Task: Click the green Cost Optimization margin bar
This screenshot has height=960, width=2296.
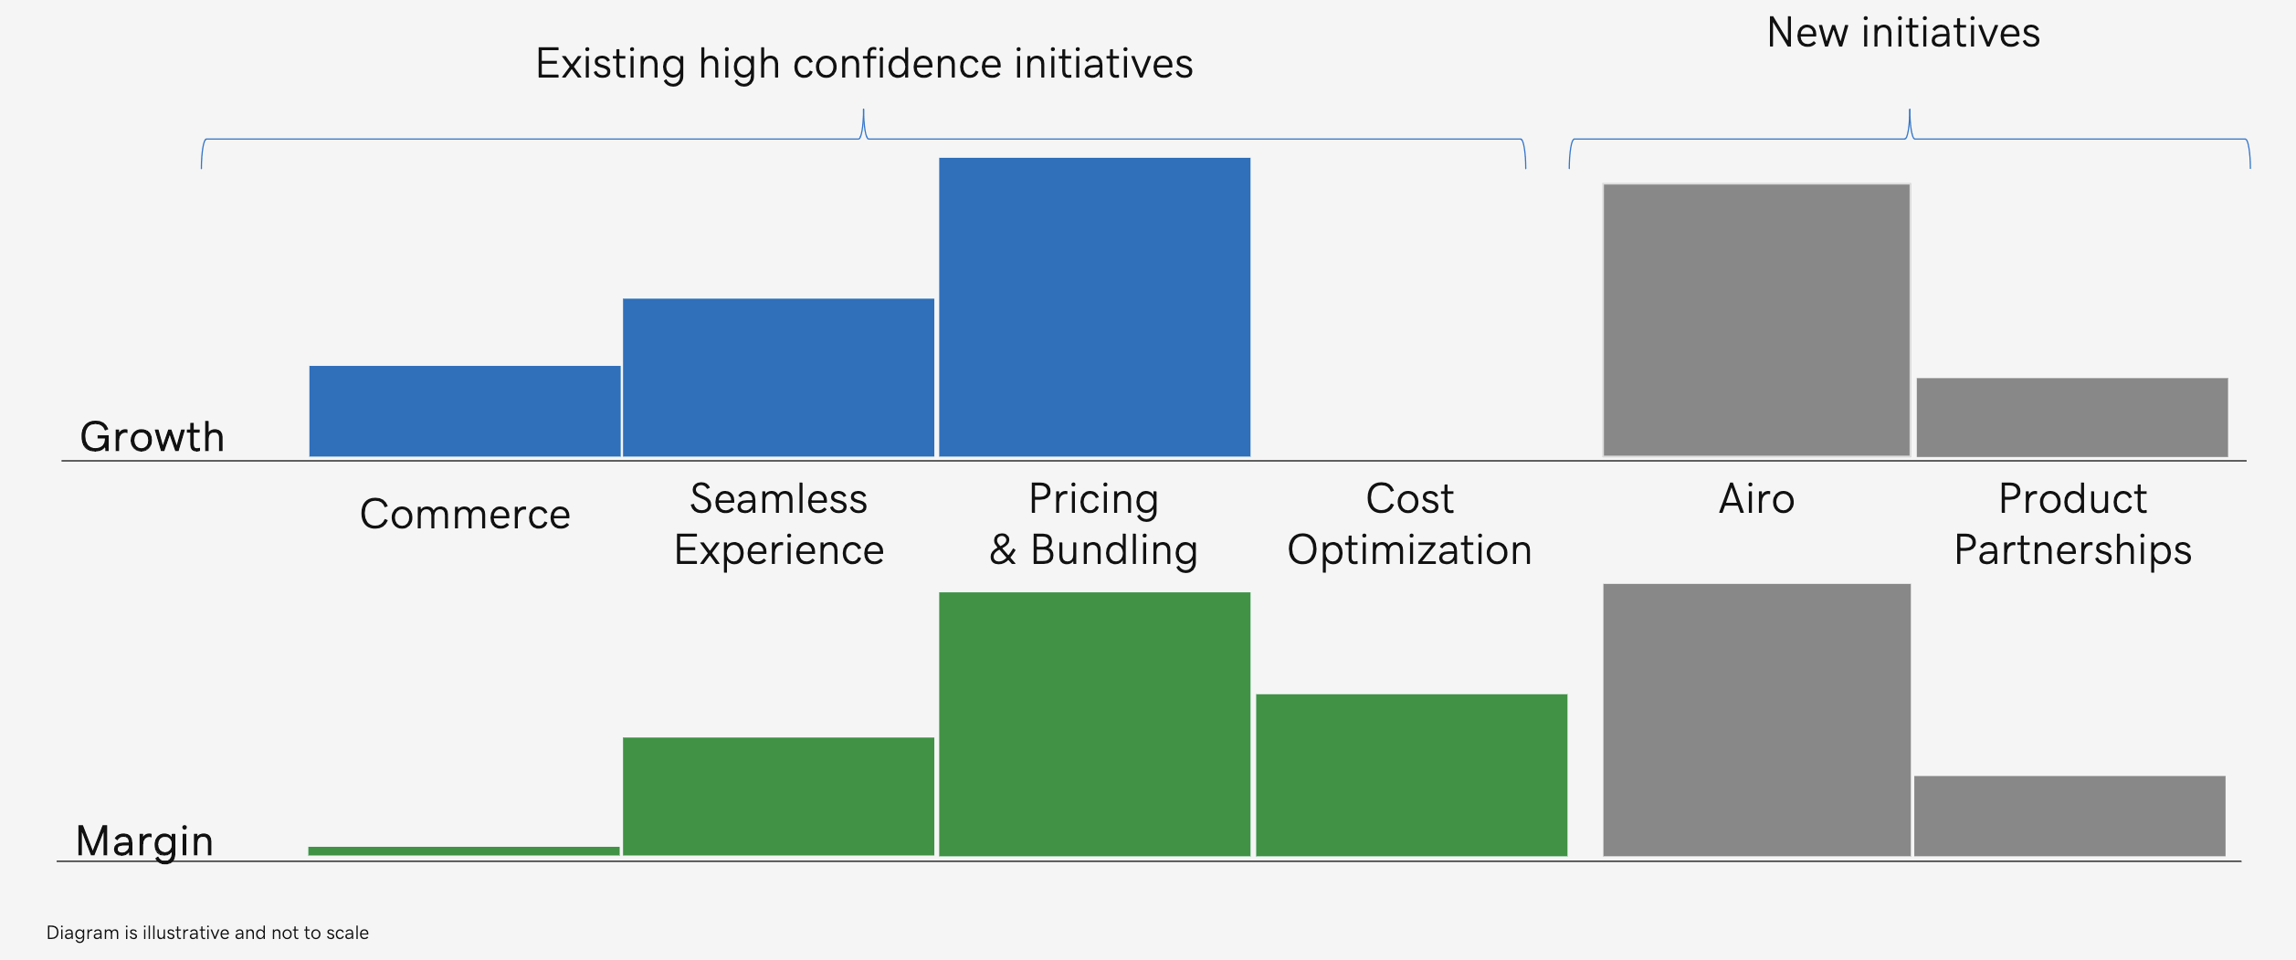Action: tap(1411, 775)
